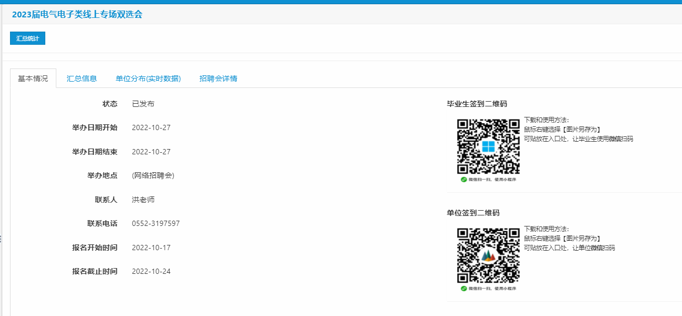682x316 pixels.
Task: Click the blue logo inside graduate QR code
Action: click(488, 146)
